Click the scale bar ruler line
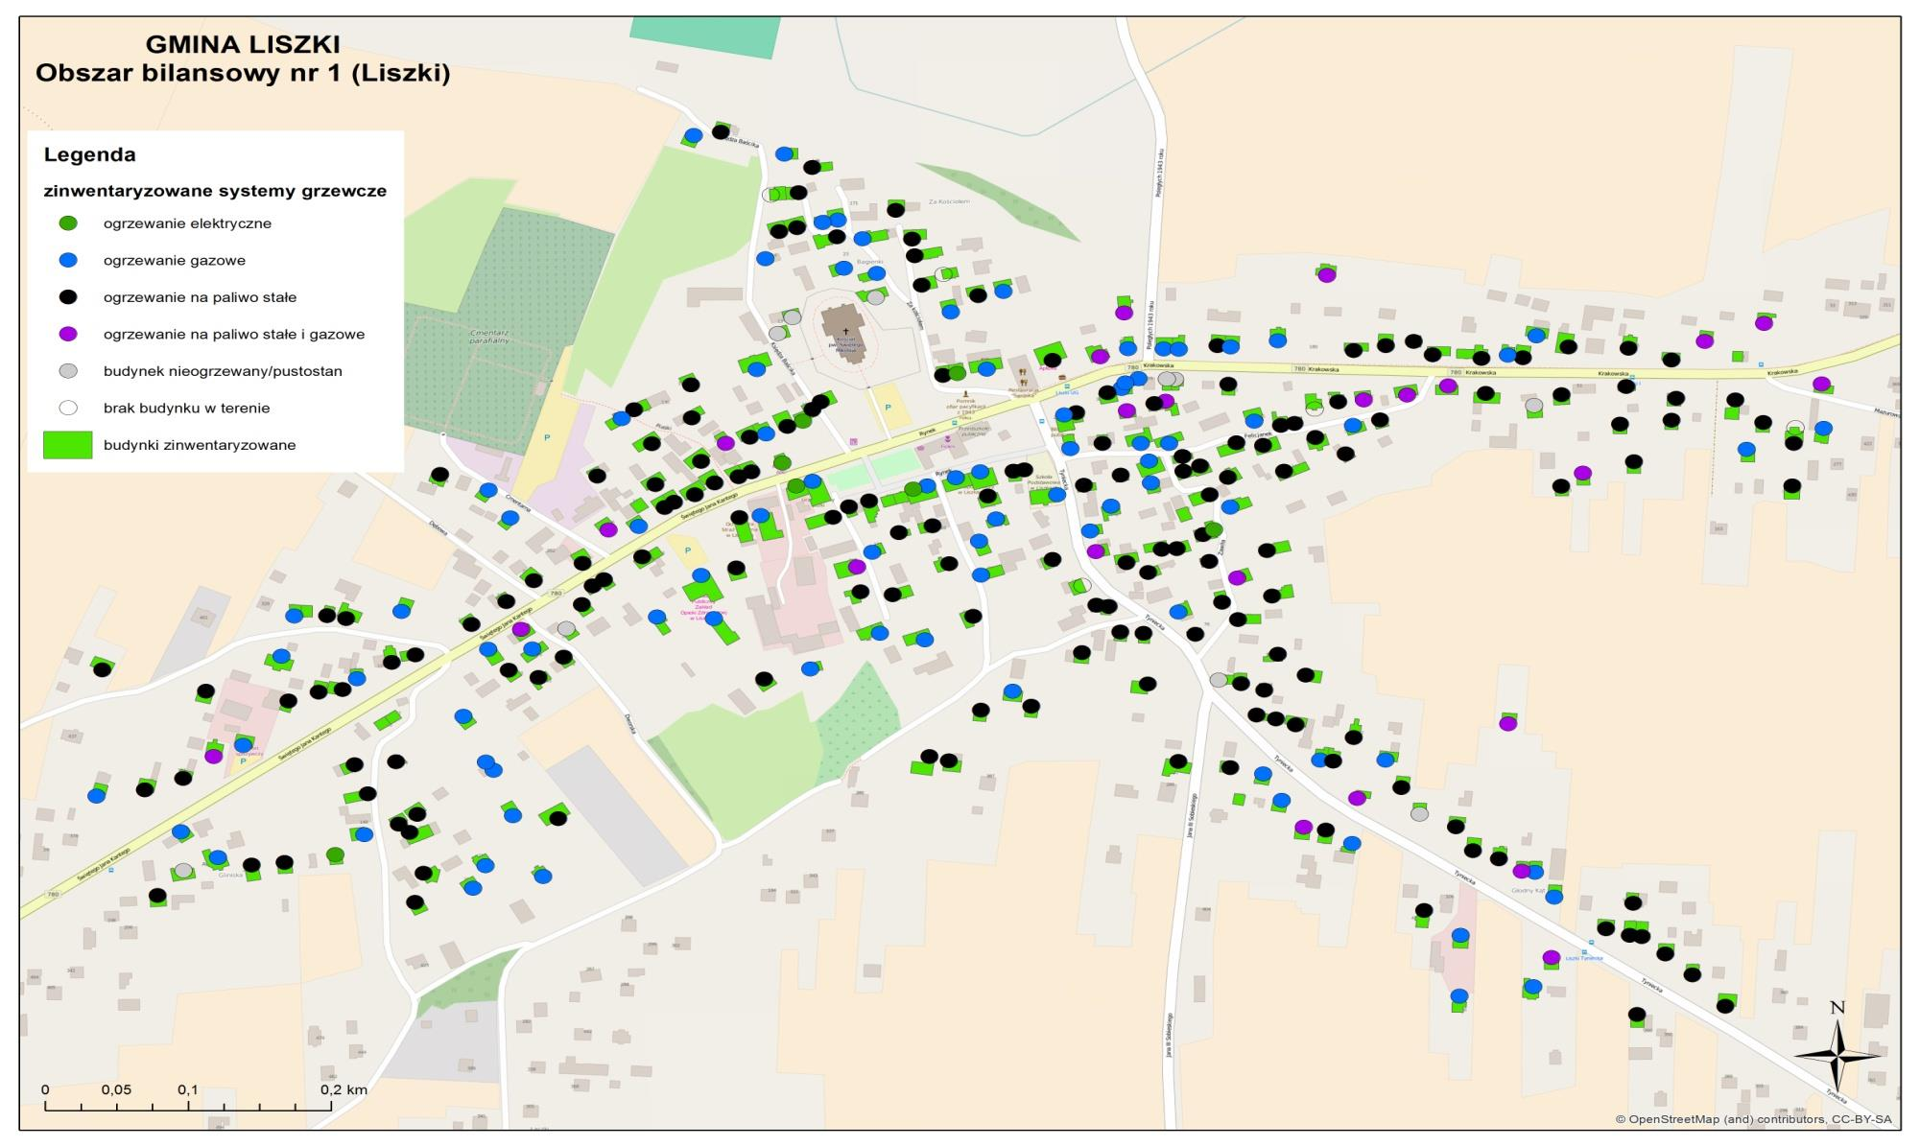Image resolution: width=1920 pixels, height=1146 pixels. pyautogui.click(x=188, y=1108)
